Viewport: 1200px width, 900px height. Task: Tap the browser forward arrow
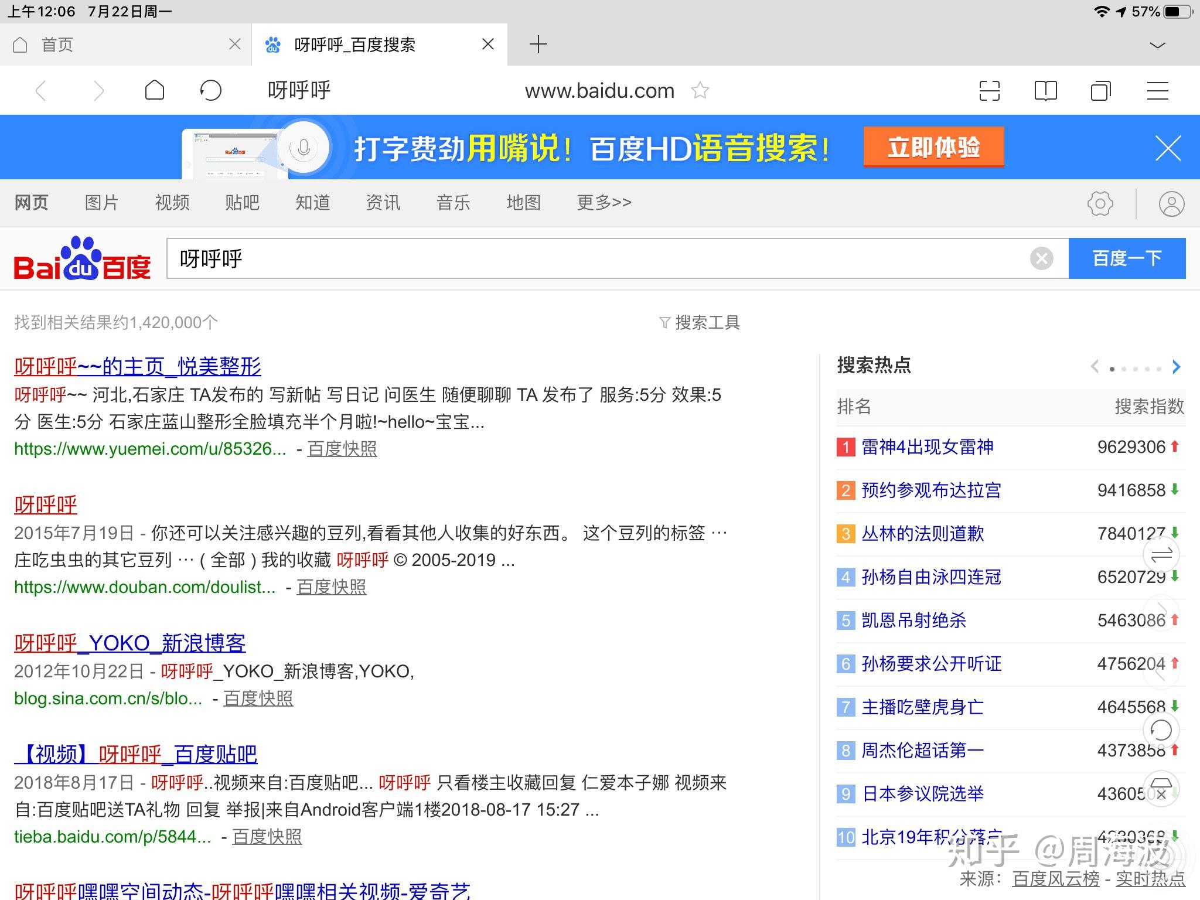(98, 91)
